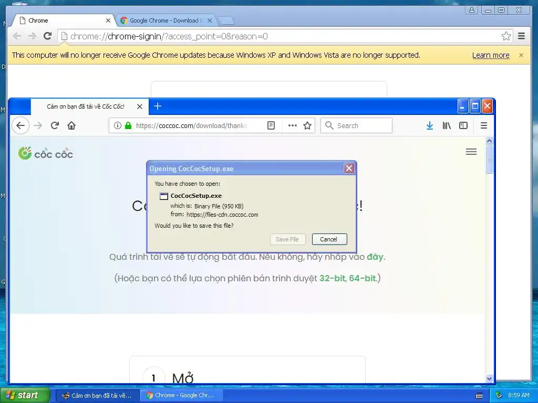Screen dimensions: 538x403
Task: Open Firefox library icon
Action: tap(447, 125)
